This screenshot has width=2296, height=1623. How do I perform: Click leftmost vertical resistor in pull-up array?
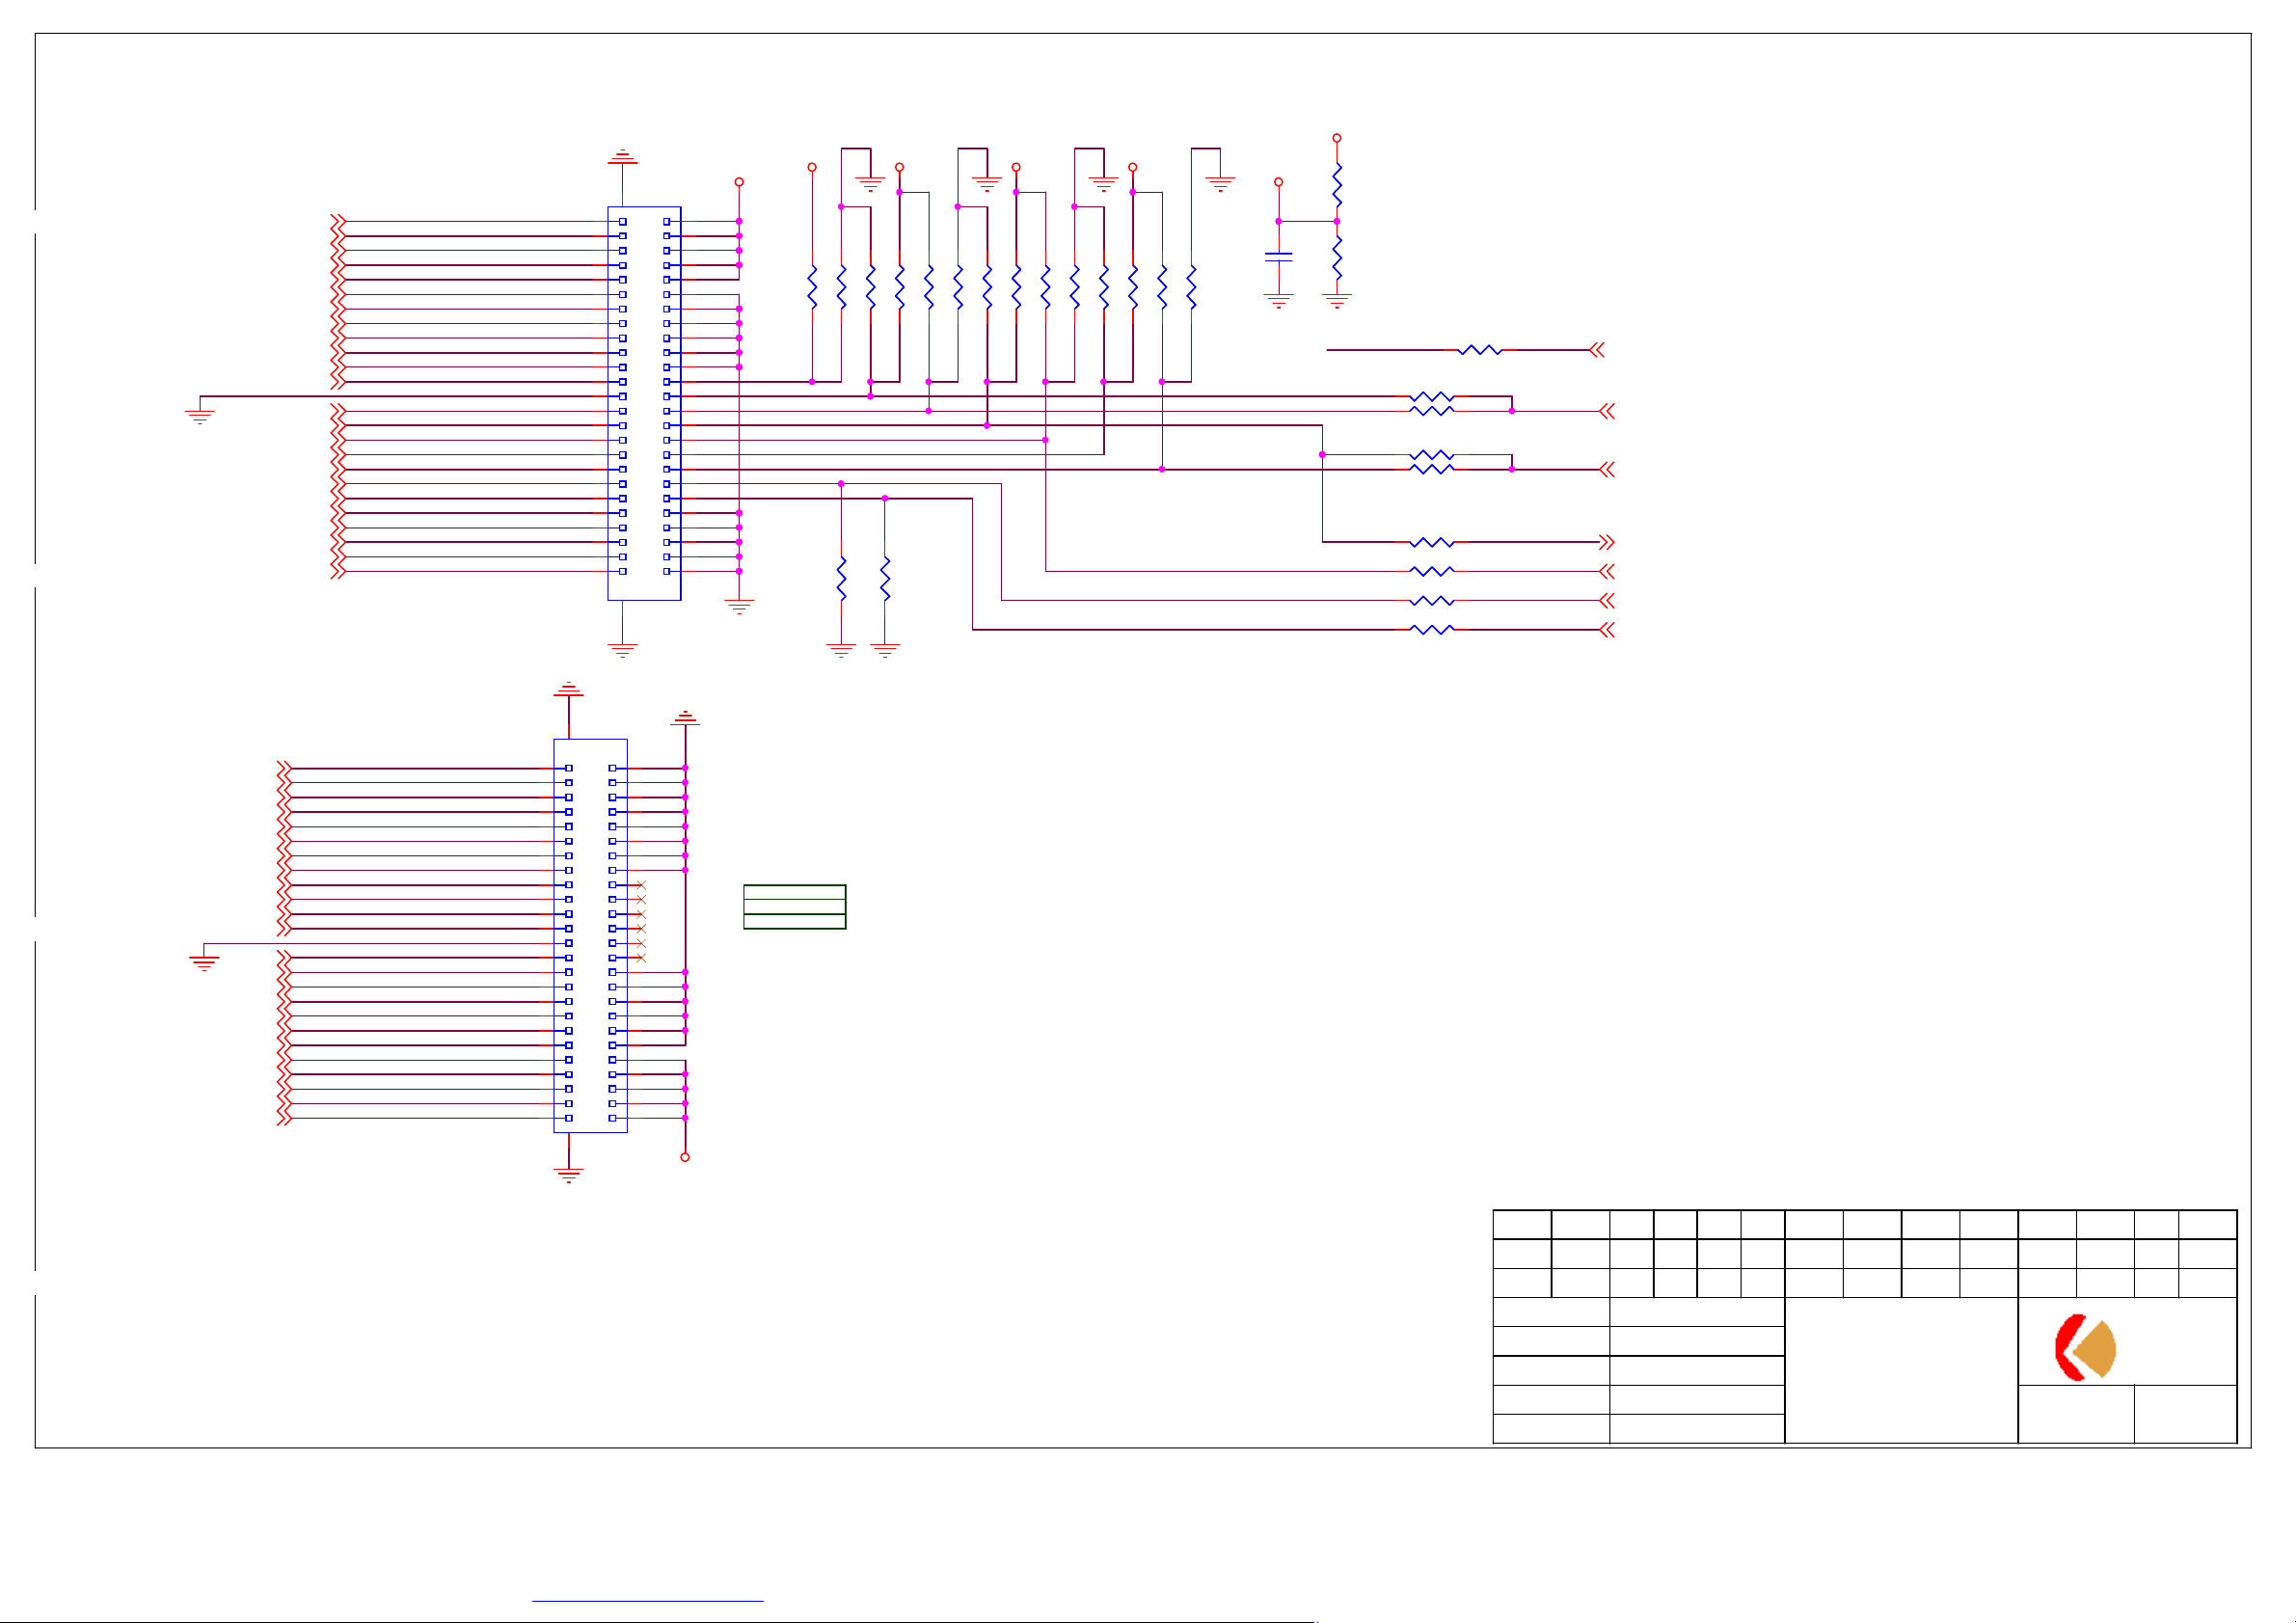pos(812,287)
